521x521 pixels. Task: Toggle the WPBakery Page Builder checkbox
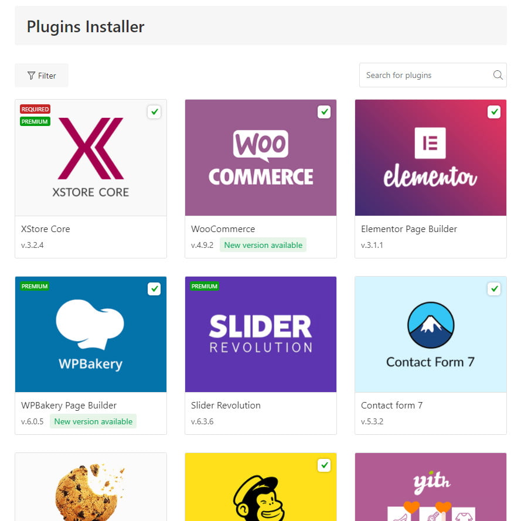pyautogui.click(x=154, y=289)
